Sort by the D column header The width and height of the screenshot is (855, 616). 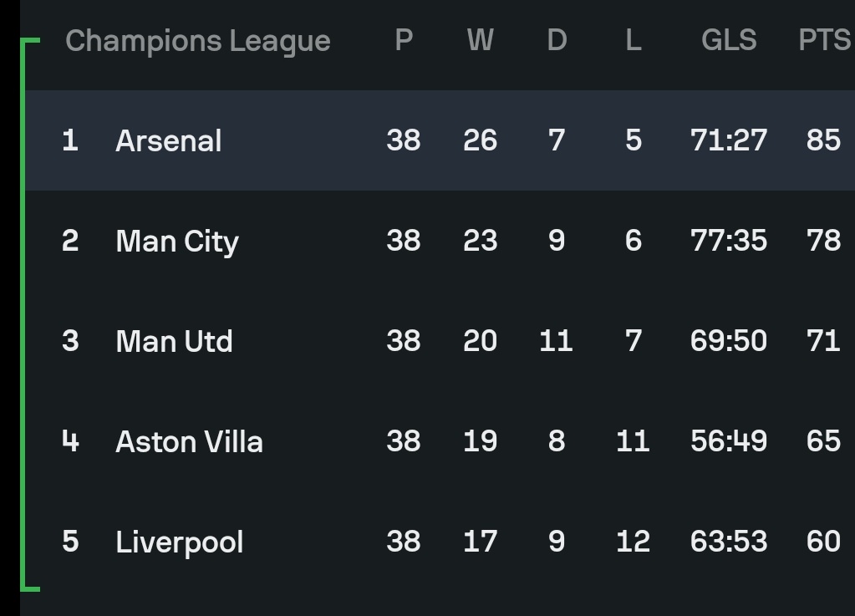tap(557, 40)
